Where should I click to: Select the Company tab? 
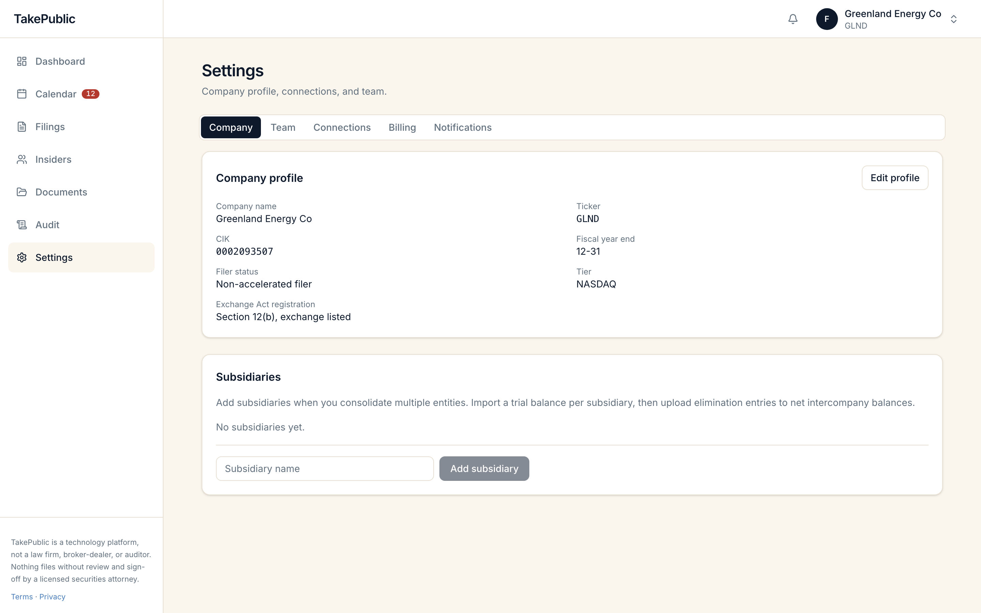point(231,127)
